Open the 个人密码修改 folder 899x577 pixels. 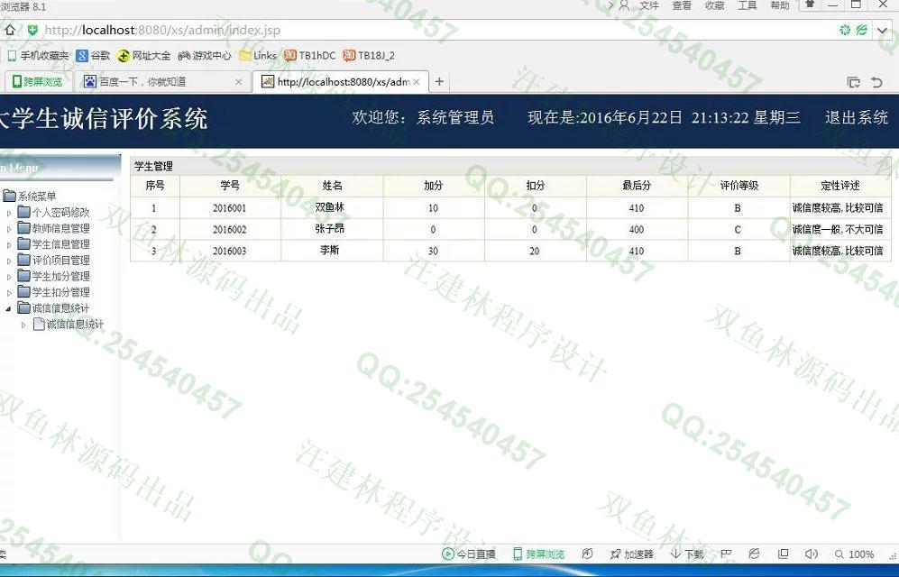tap(53, 213)
